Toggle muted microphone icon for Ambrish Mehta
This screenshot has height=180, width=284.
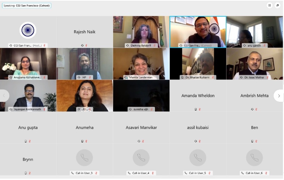pos(256,109)
